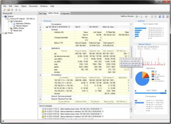Open the View menu
171x124 pixels.
coord(16,6)
